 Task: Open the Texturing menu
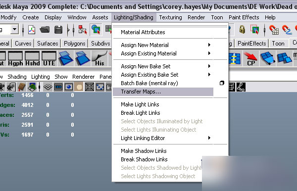(170, 17)
